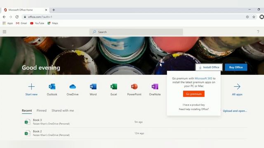Viewport: 264px width, 148px height.
Task: Click I have a product key
Action: pos(194,105)
